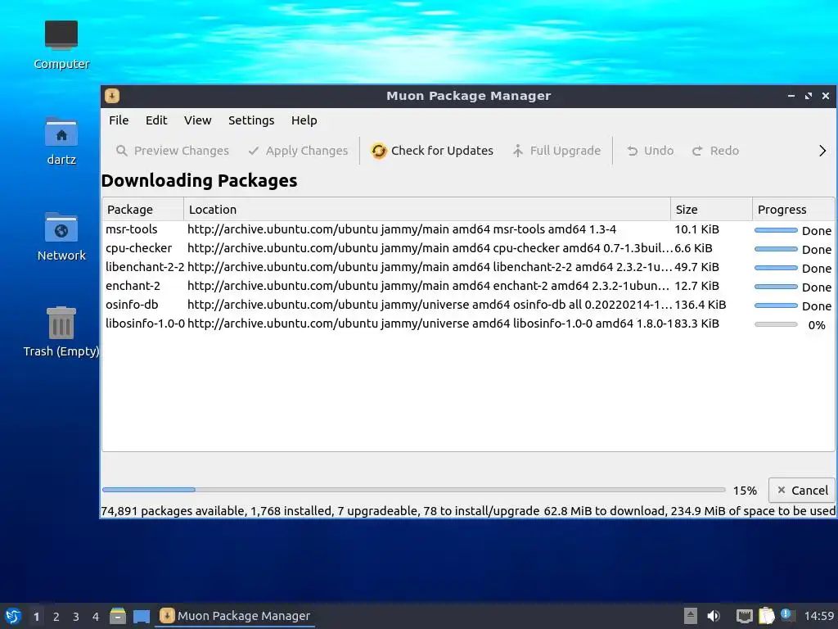Open the application menu launcher in the taskbar
Image resolution: width=838 pixels, height=629 pixels.
13,616
